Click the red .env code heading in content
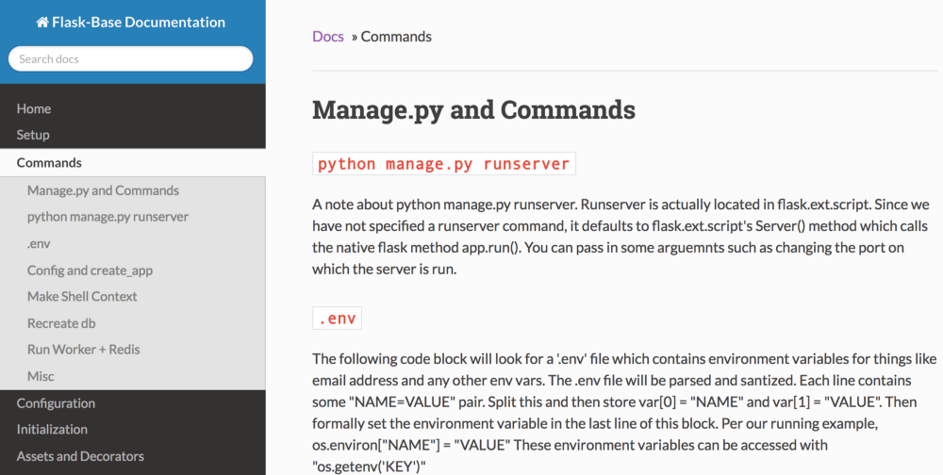 pos(337,319)
